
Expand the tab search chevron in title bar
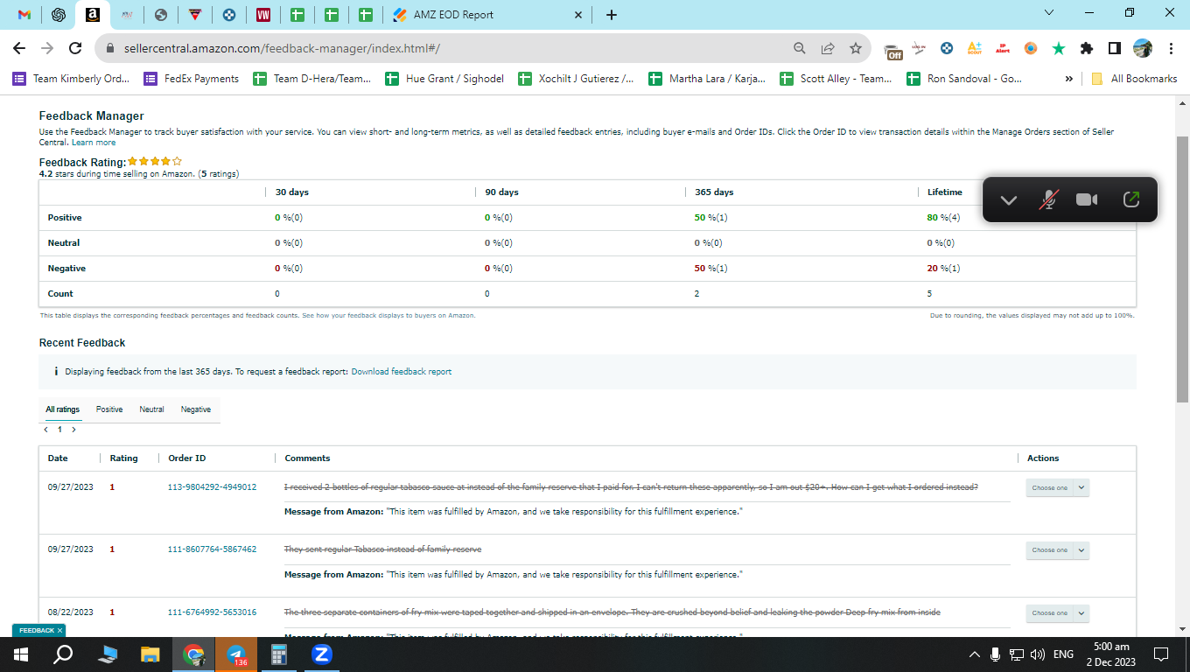[x=1050, y=12]
